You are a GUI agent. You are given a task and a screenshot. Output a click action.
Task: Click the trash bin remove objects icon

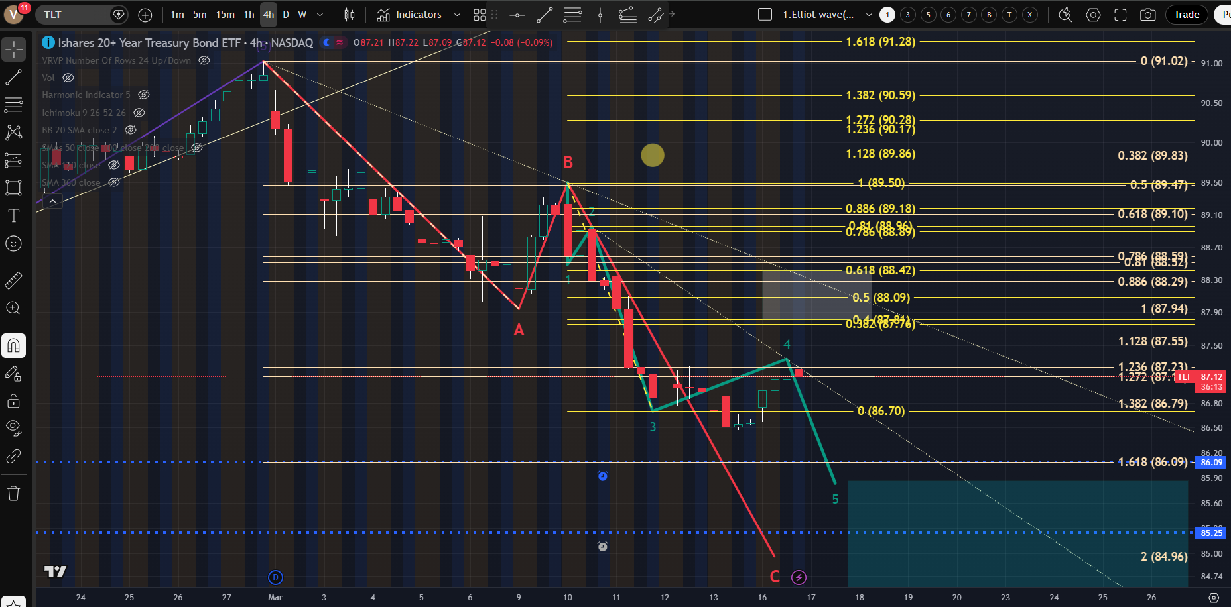13,493
